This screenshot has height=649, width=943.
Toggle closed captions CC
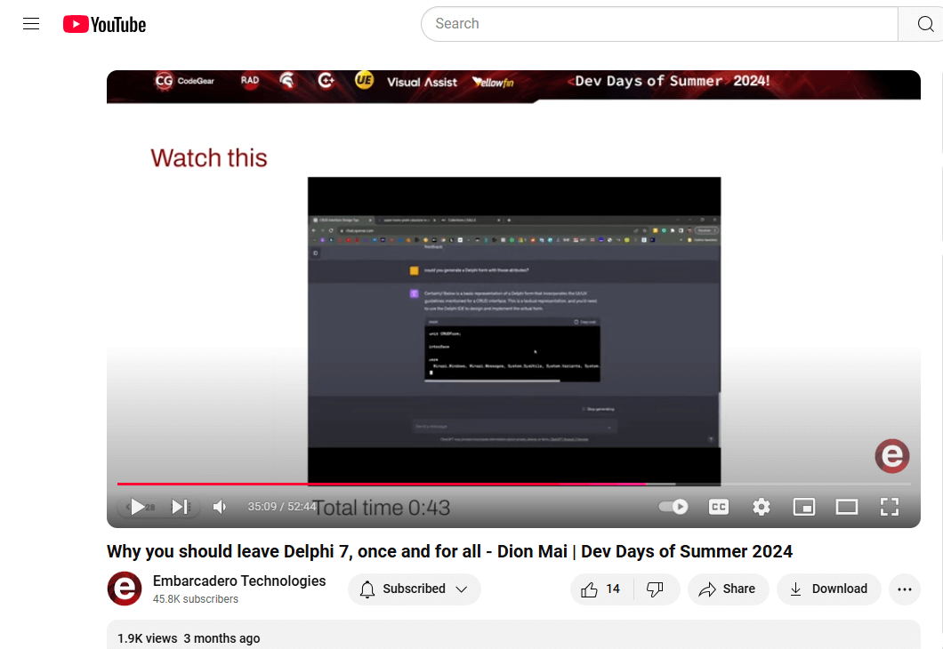719,507
